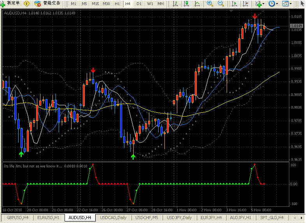The height and width of the screenshot is (223, 306).
Task: Click the chart shift triangle marker at top
Action: coord(231,11)
